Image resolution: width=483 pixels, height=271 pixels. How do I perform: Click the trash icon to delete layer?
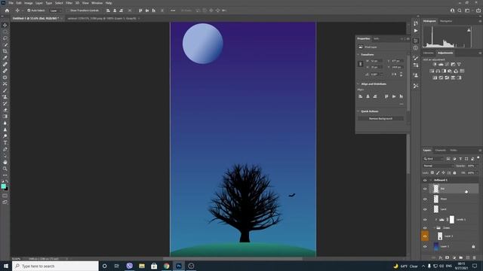coord(475,257)
